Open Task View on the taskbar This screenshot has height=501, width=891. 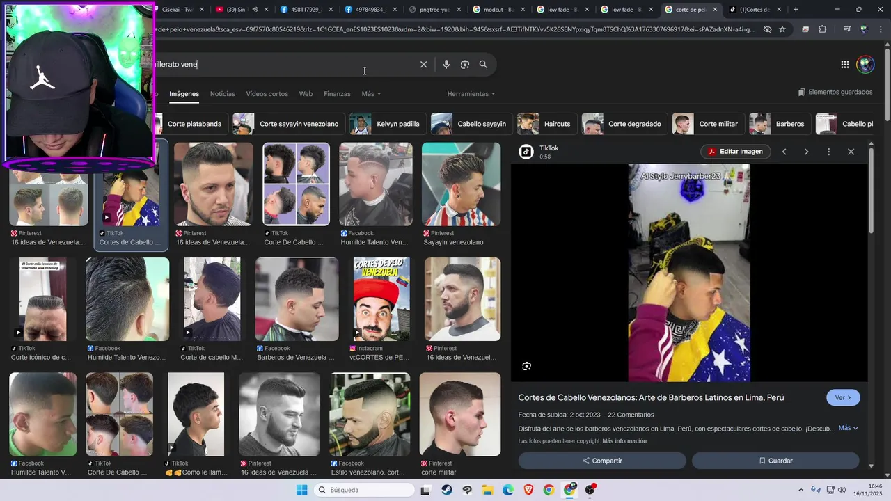(x=425, y=490)
